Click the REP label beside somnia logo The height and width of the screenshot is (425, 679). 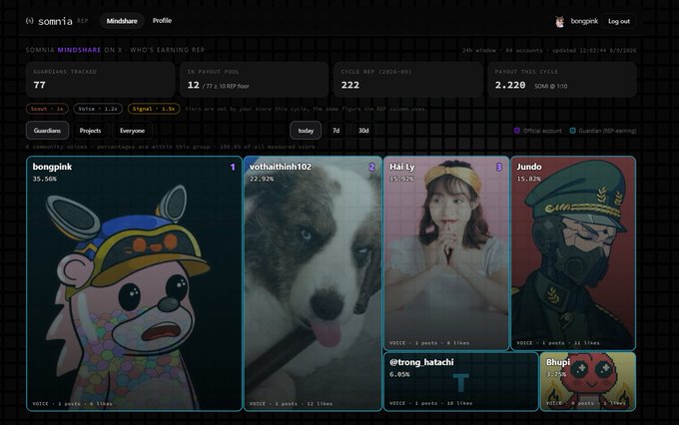[82, 21]
